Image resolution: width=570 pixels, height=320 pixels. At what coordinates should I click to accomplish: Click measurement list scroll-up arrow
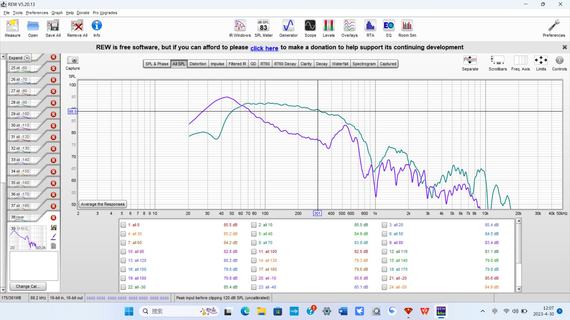(3, 57)
